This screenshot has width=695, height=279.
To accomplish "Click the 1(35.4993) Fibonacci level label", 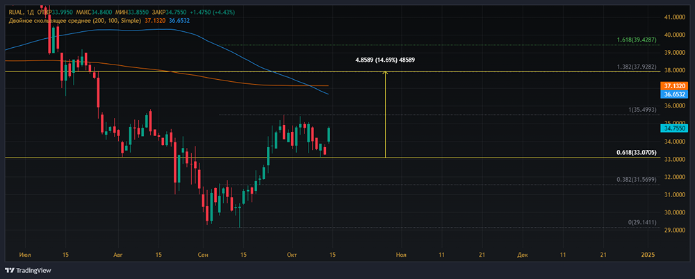I will [644, 110].
